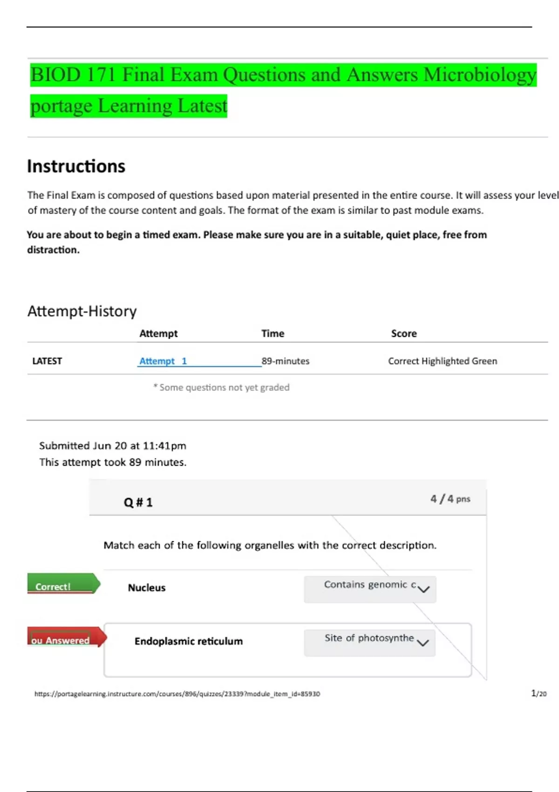Expand the Nucleus answer dropdown chevron
This screenshot has width=559, height=792.
(x=423, y=589)
